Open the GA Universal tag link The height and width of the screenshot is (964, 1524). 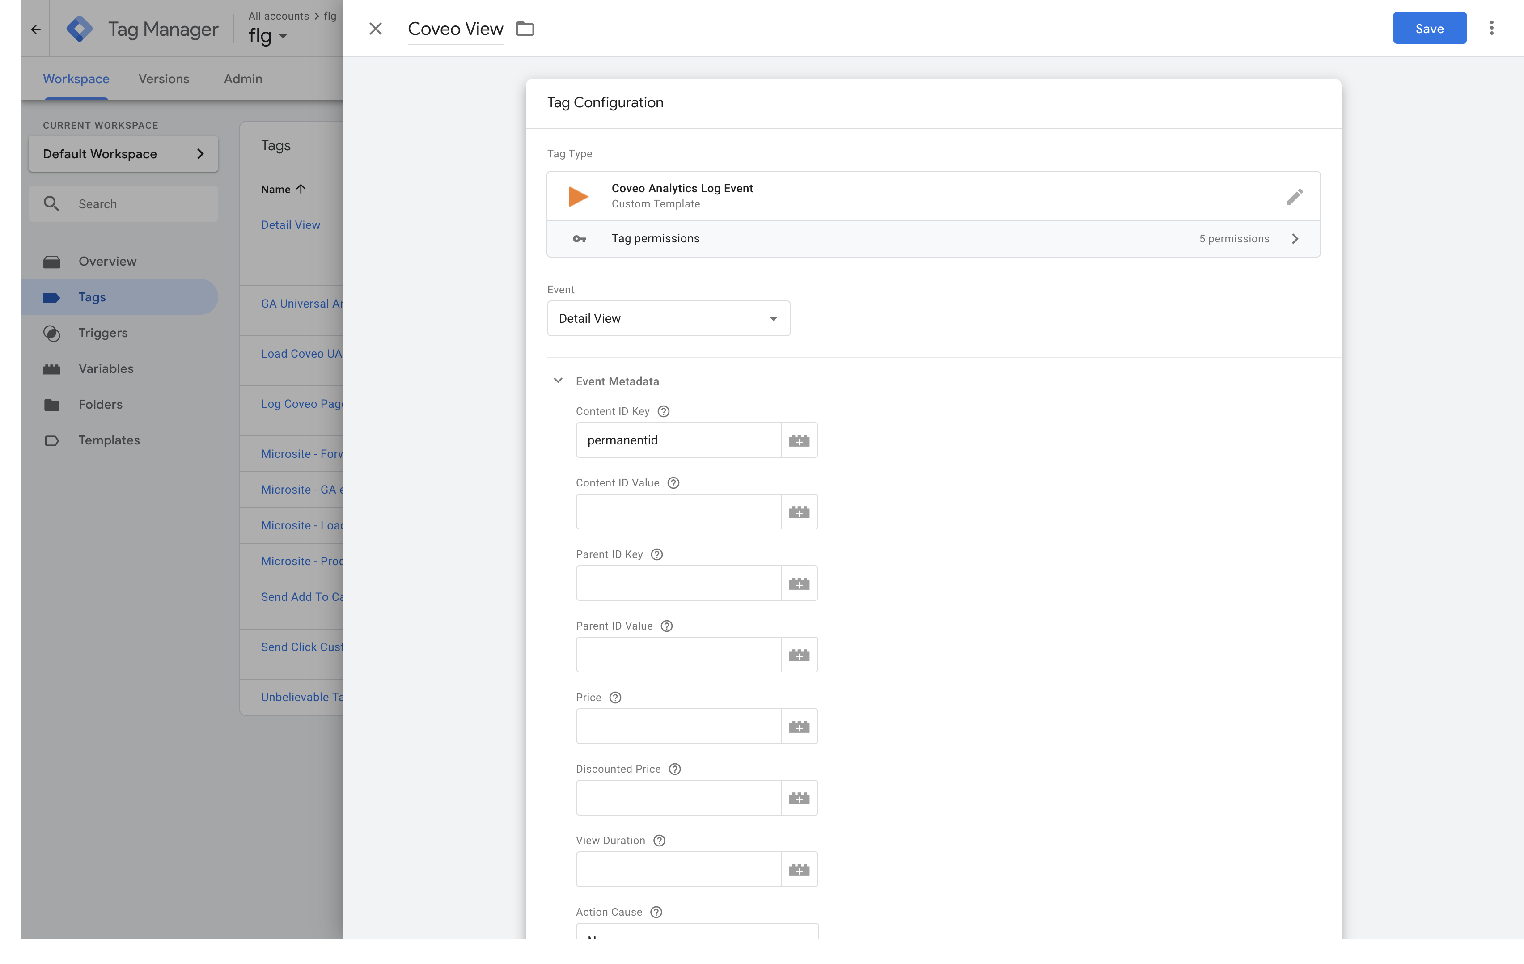pyautogui.click(x=302, y=304)
